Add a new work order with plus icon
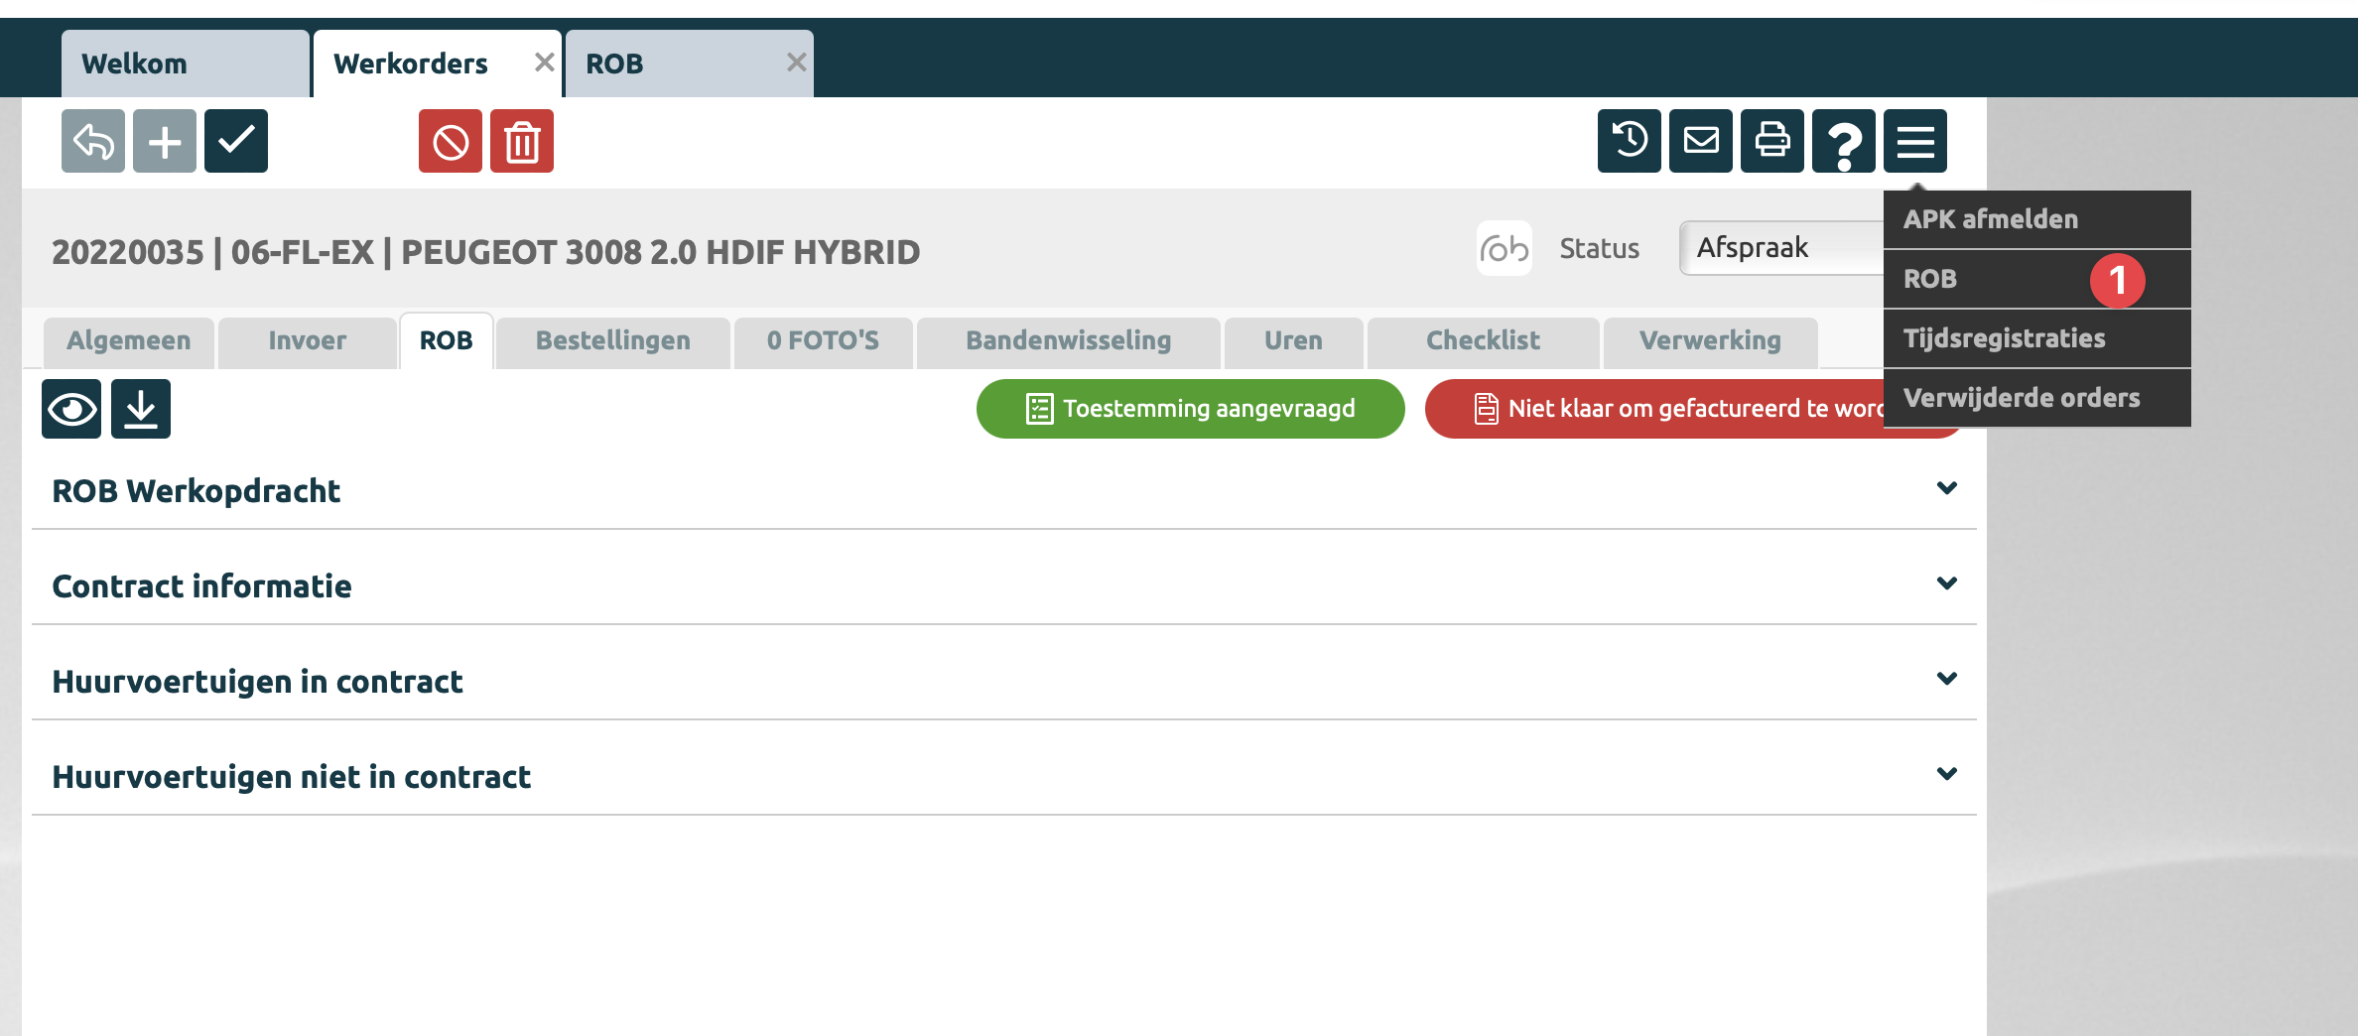The width and height of the screenshot is (2358, 1036). tap(165, 141)
